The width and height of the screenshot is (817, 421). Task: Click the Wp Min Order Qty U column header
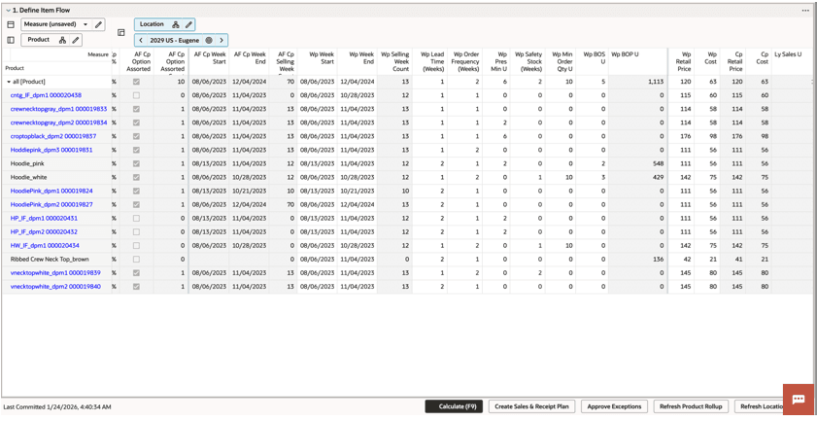click(561, 61)
